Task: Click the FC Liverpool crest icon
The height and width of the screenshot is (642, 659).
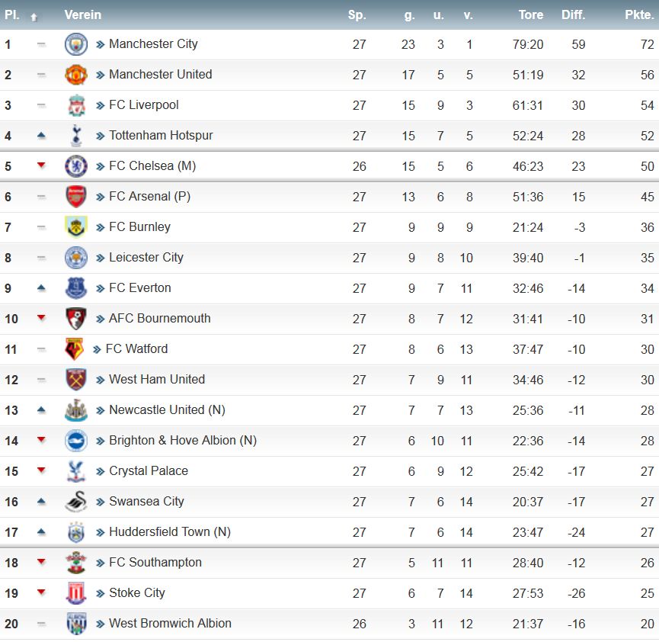Action: coord(76,105)
